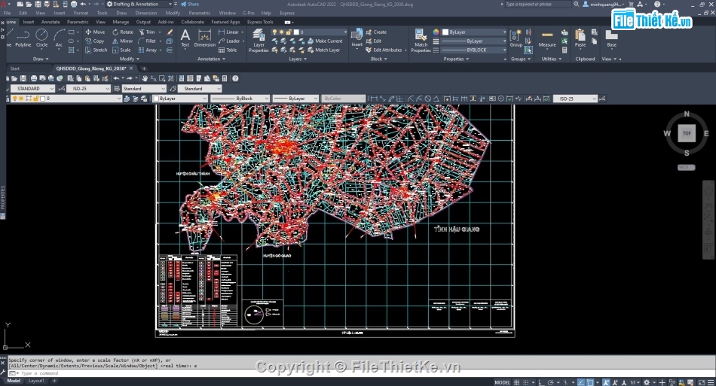
Task: Toggle object snap tracking
Action: 581,382
